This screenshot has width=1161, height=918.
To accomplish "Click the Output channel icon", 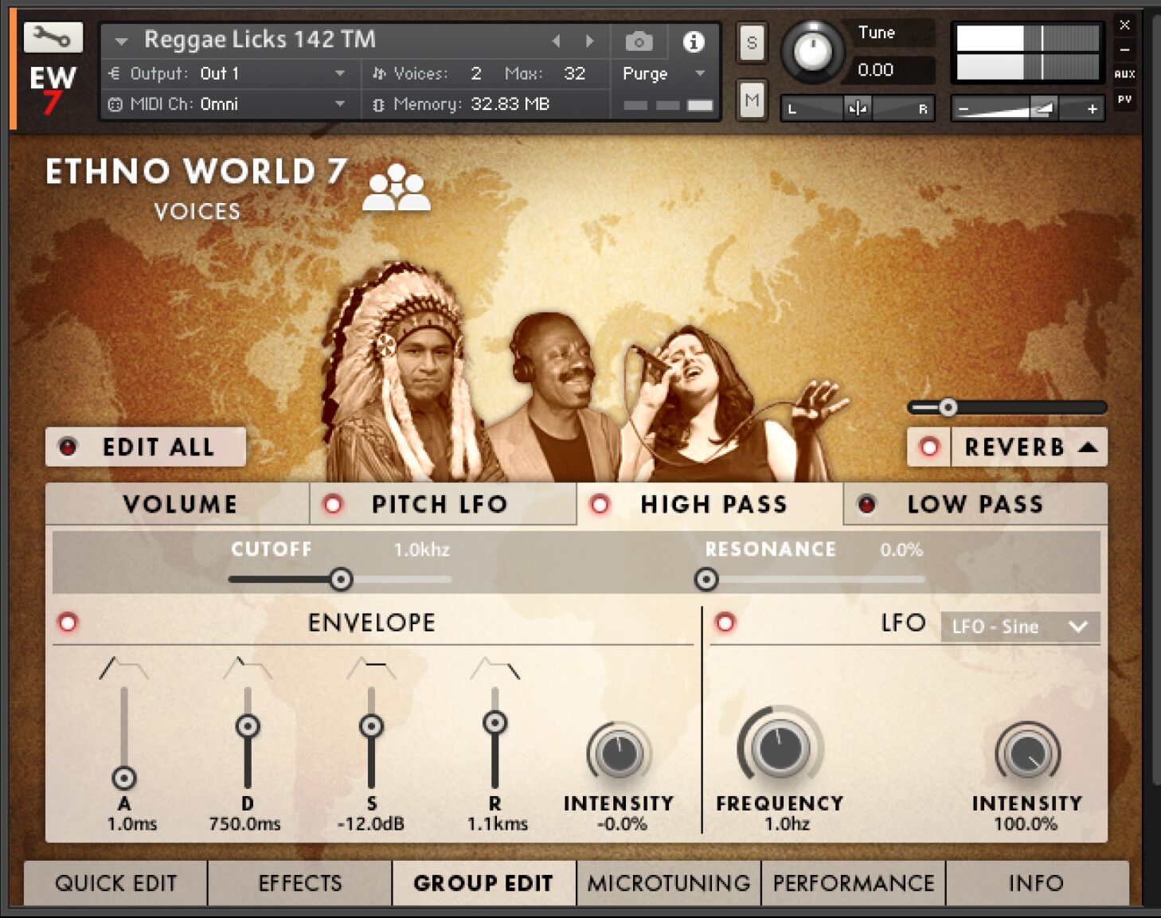I will (115, 73).
